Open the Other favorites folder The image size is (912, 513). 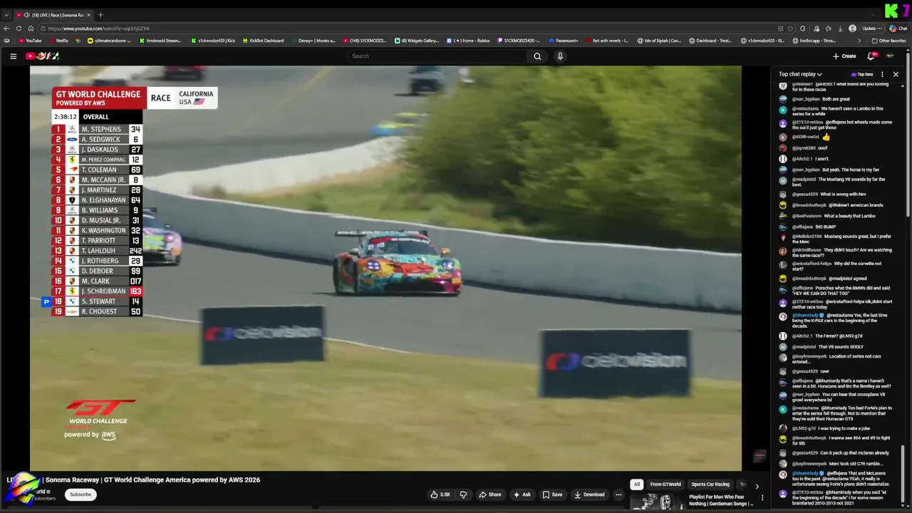pyautogui.click(x=888, y=41)
